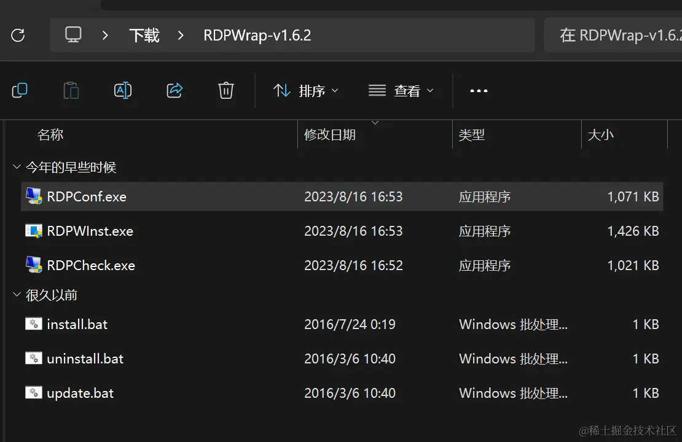682x442 pixels.
Task: Open the 查看 view dropdown
Action: tap(401, 90)
